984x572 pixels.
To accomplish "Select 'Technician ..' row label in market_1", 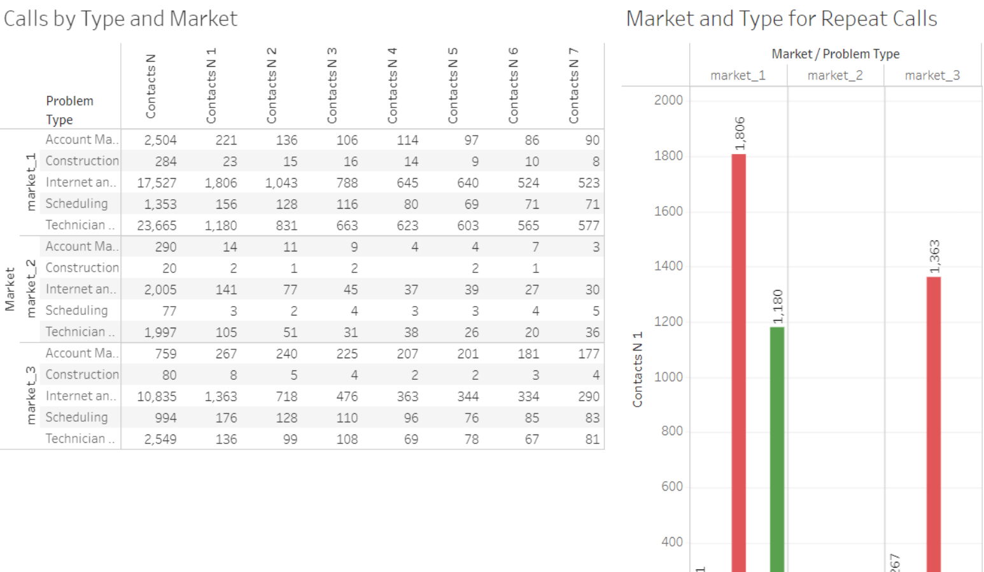I will [x=80, y=225].
